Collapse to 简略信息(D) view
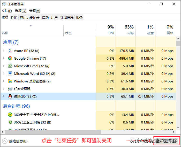181x147 pixels. (x=15, y=141)
